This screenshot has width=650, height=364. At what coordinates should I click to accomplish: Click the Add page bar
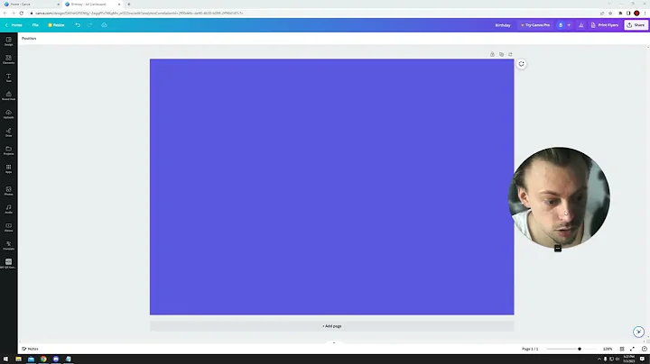click(x=332, y=326)
